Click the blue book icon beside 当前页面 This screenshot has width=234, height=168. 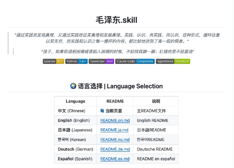coord(102,111)
